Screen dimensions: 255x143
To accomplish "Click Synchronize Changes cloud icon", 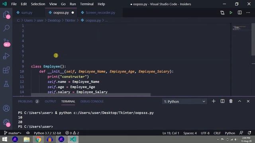I will (28, 133).
